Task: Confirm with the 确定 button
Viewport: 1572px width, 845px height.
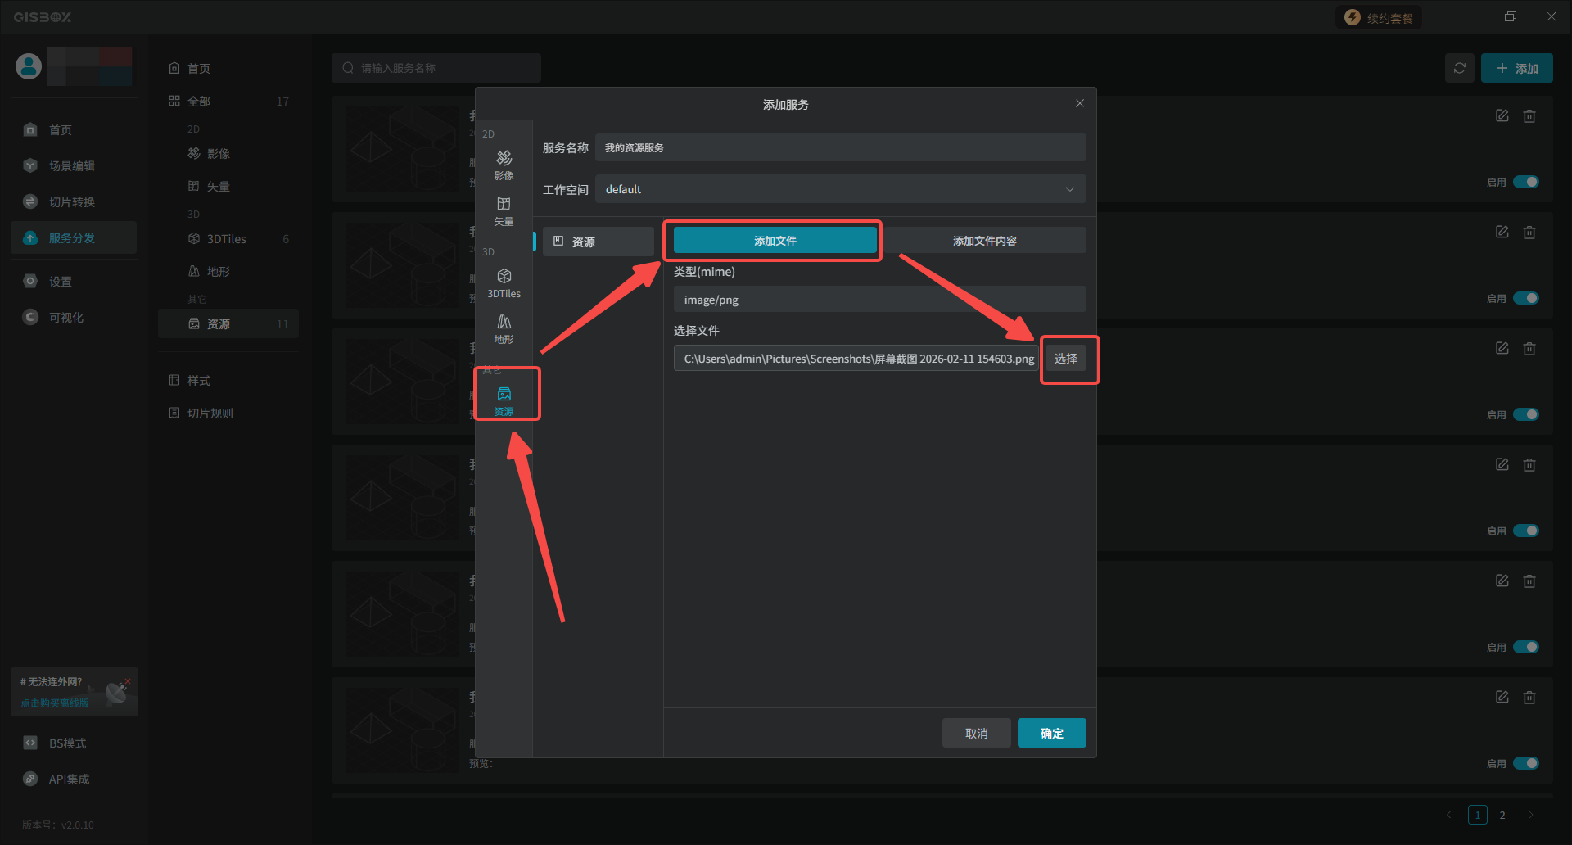Action: coord(1051,733)
